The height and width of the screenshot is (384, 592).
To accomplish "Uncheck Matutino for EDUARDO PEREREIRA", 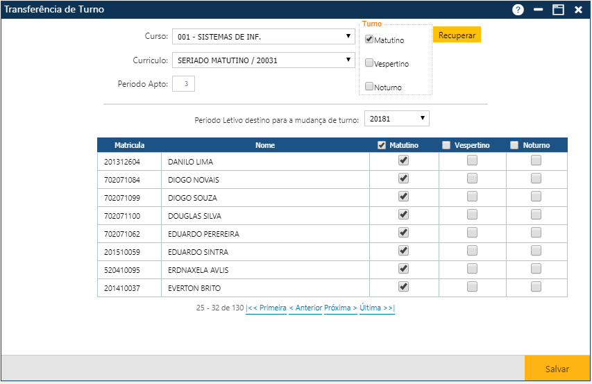I will pos(404,233).
